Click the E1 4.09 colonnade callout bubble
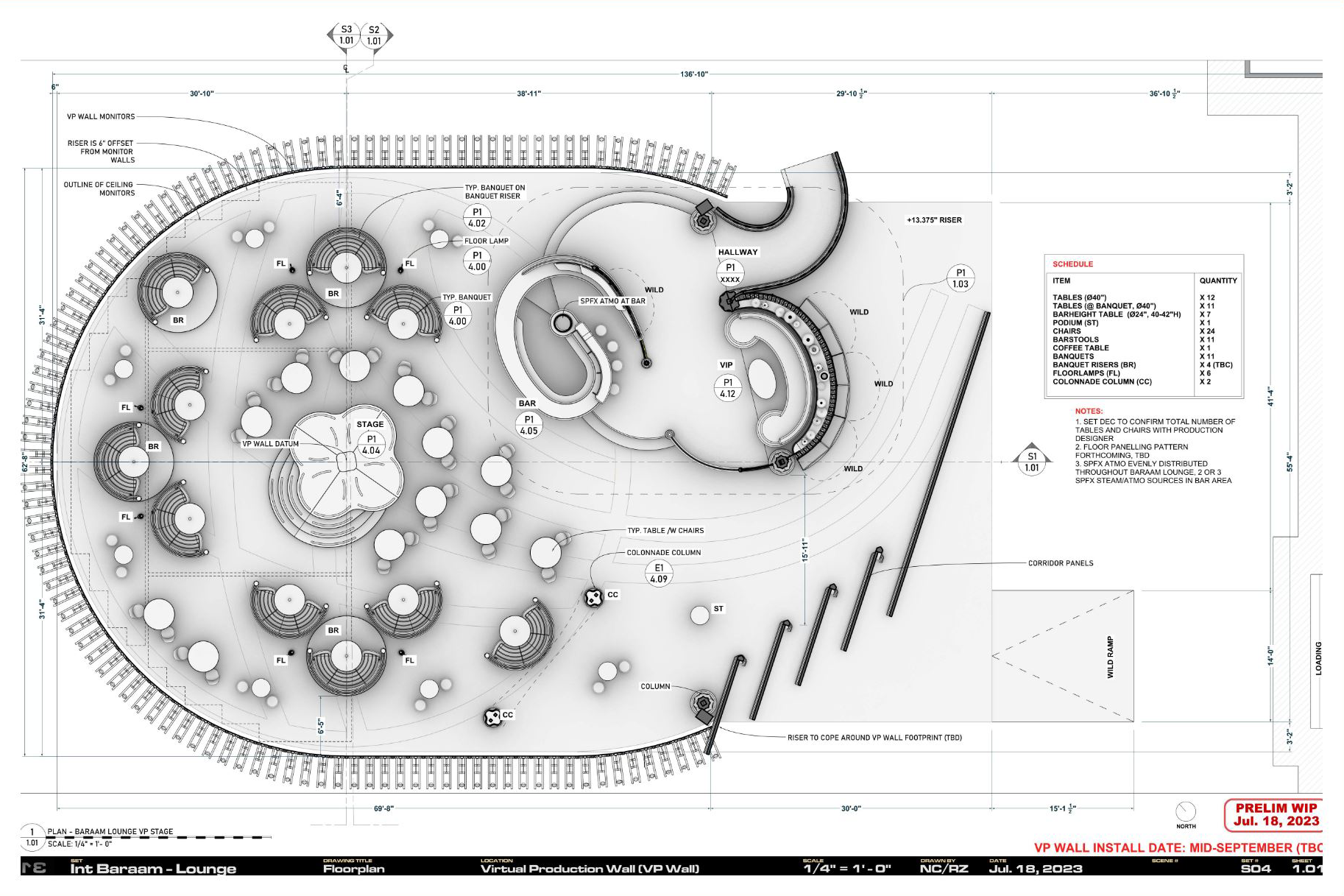The image size is (1344, 896). (x=659, y=573)
